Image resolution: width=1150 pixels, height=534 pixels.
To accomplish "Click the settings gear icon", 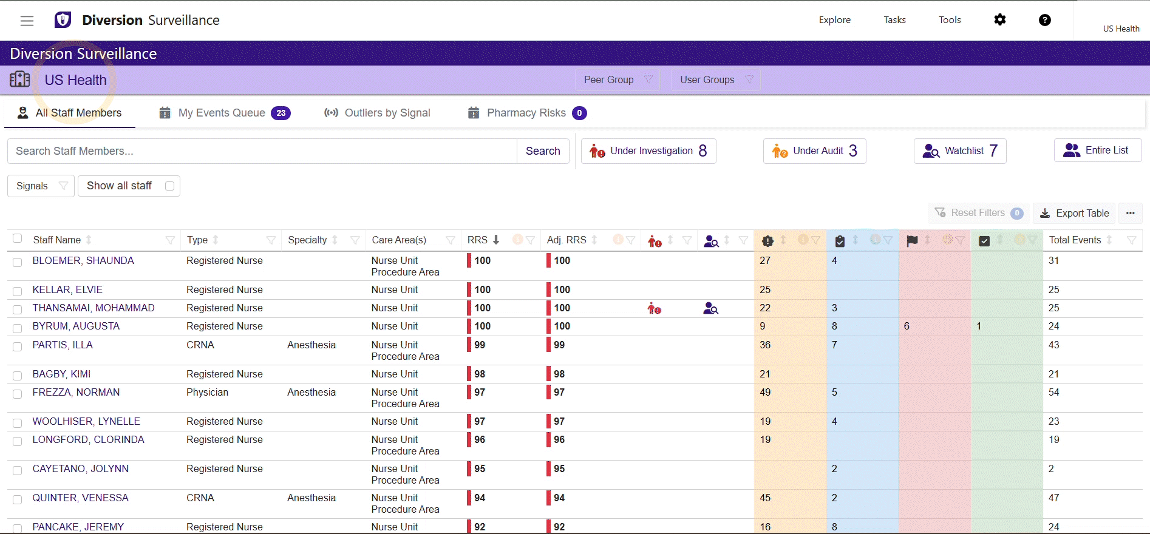I will [999, 20].
